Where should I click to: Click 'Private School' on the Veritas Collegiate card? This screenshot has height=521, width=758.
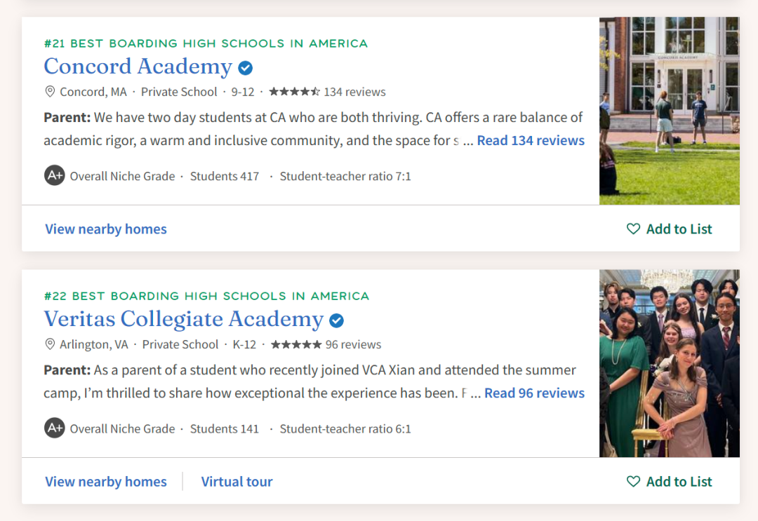[x=180, y=344]
